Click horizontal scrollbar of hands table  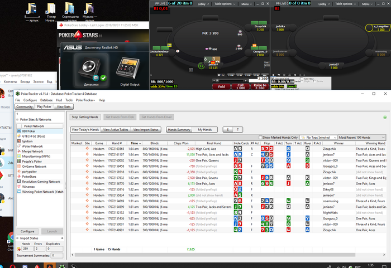[x=214, y=255]
